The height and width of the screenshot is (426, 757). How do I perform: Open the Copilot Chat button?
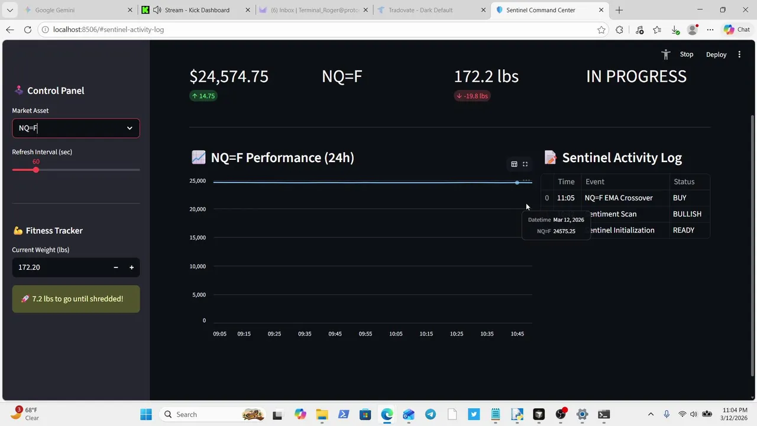[x=736, y=30]
